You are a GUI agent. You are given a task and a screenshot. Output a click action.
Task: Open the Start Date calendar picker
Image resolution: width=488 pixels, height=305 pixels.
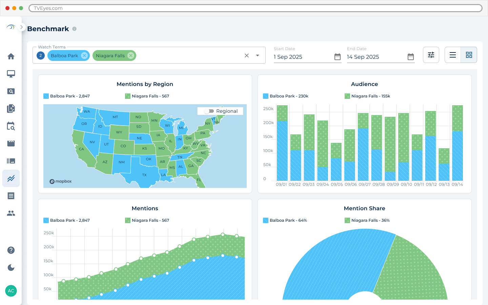[338, 57]
